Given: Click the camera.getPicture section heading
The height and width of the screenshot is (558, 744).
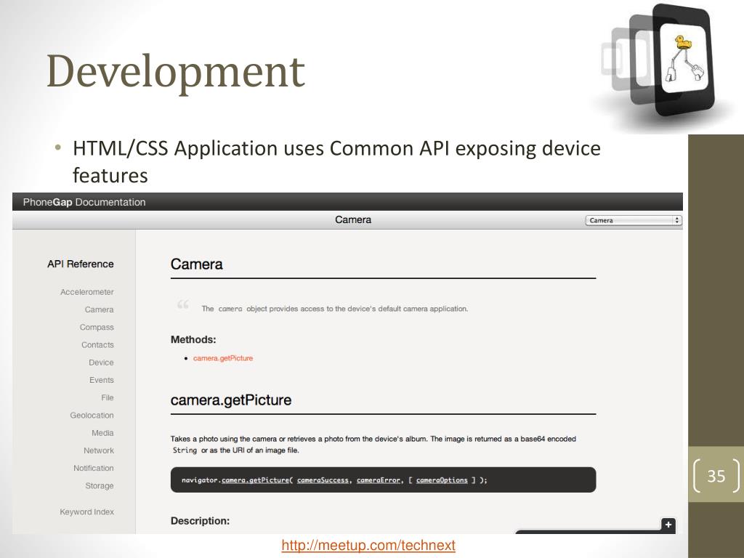Looking at the screenshot, I should click(x=230, y=400).
